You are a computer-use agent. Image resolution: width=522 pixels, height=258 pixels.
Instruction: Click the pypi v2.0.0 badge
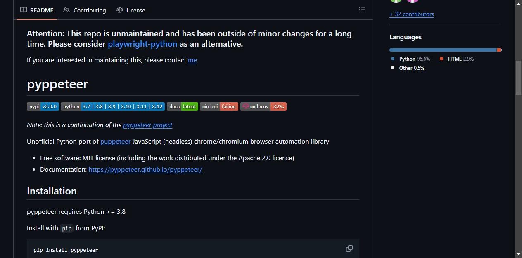coord(43,107)
